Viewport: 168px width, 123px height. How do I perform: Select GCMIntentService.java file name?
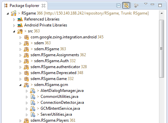point(60,108)
